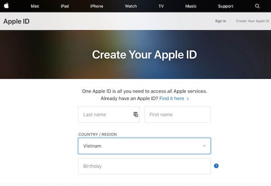This screenshot has height=186, width=271.
Task: Click TV in the navigation bar
Action: coord(161,6)
